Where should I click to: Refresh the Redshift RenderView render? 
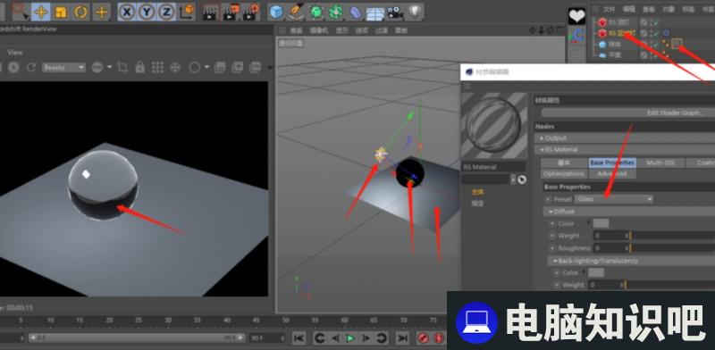(31, 68)
